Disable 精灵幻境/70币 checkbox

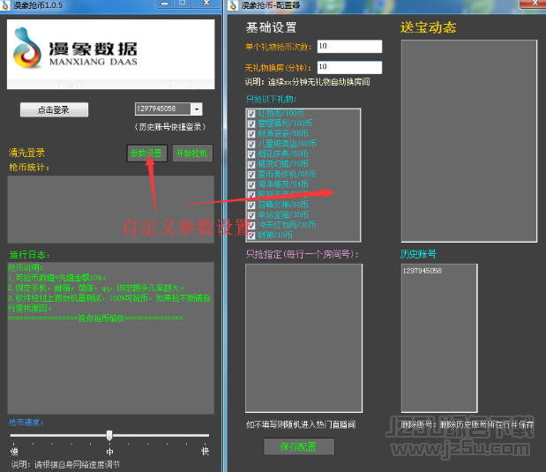[251, 164]
